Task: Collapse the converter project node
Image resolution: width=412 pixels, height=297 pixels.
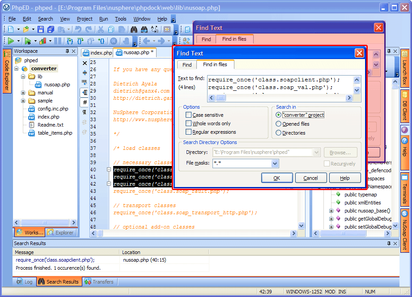Action: (17, 68)
